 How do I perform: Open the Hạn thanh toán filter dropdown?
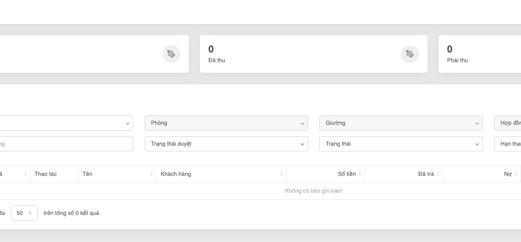tap(509, 144)
